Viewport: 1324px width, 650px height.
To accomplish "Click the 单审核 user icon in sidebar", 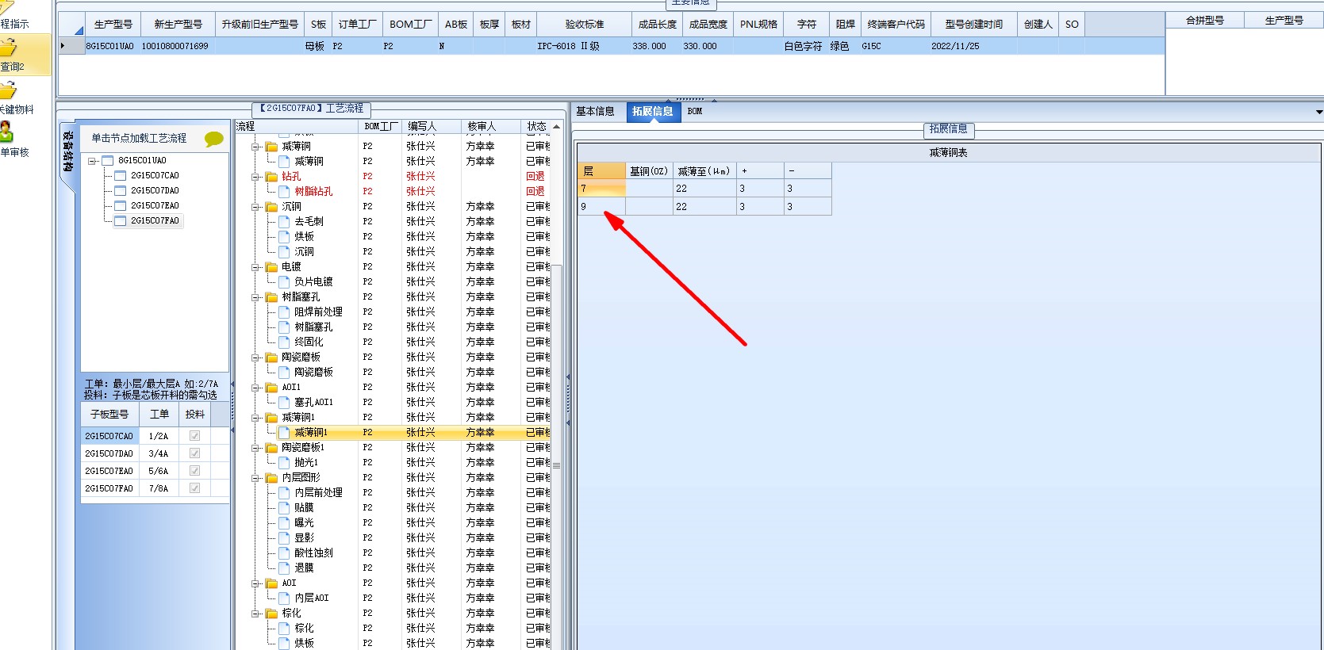I will (6, 132).
